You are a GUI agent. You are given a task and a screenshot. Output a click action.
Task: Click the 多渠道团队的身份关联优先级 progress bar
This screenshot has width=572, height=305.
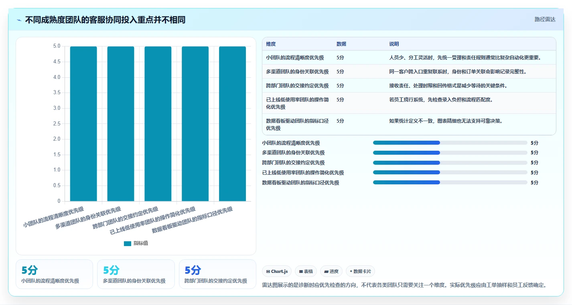click(x=450, y=153)
